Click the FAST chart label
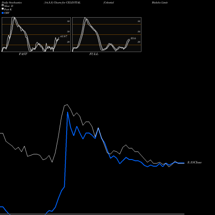 [23, 54]
